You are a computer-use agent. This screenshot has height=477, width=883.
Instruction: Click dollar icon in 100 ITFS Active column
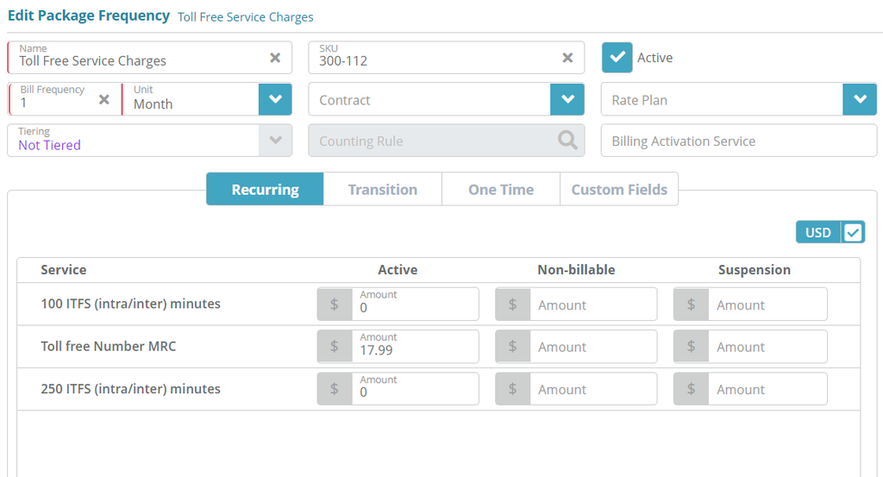coord(335,304)
